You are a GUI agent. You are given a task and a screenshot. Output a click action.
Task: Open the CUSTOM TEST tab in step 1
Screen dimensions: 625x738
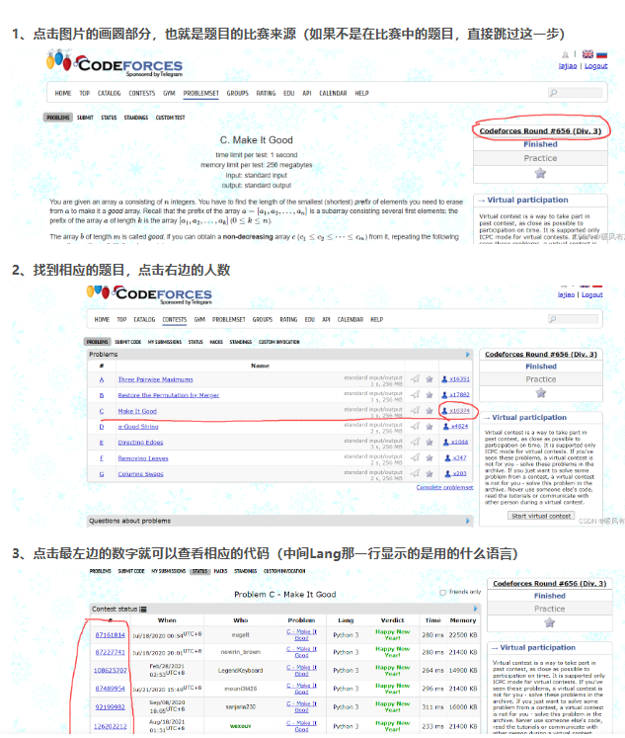pyautogui.click(x=170, y=118)
